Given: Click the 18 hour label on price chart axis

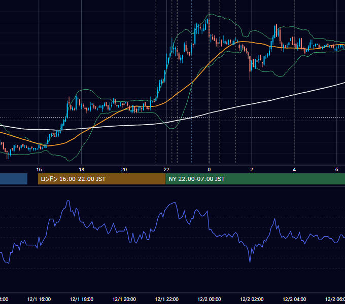Looking at the screenshot, I should [x=81, y=170].
